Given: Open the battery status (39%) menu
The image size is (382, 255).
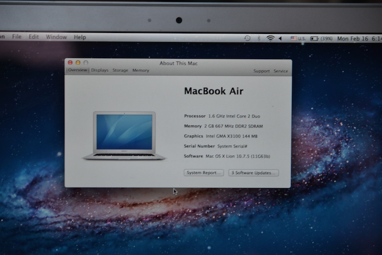Looking at the screenshot, I should [x=321, y=39].
